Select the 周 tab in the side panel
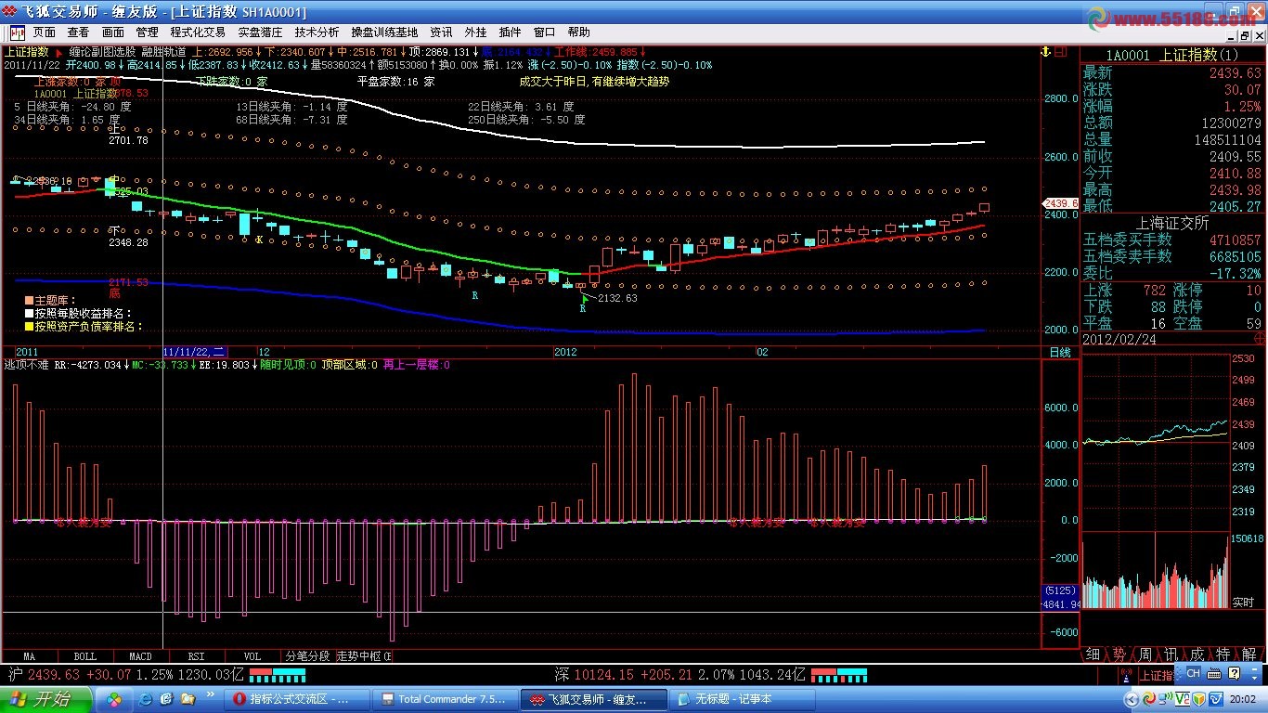This screenshot has width=1268, height=713. point(1145,654)
